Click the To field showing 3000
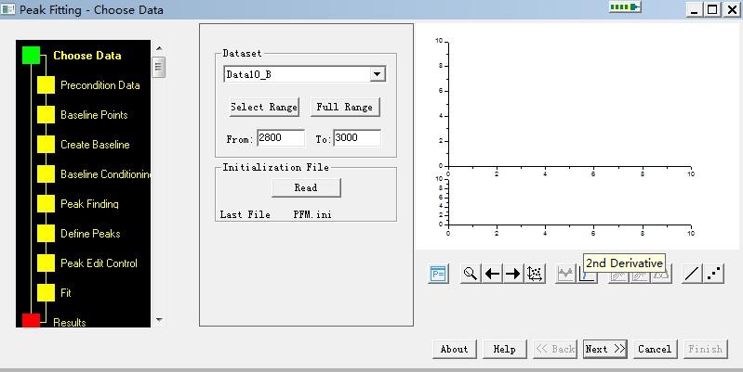Viewport: 743px width, 372px height. pos(357,138)
